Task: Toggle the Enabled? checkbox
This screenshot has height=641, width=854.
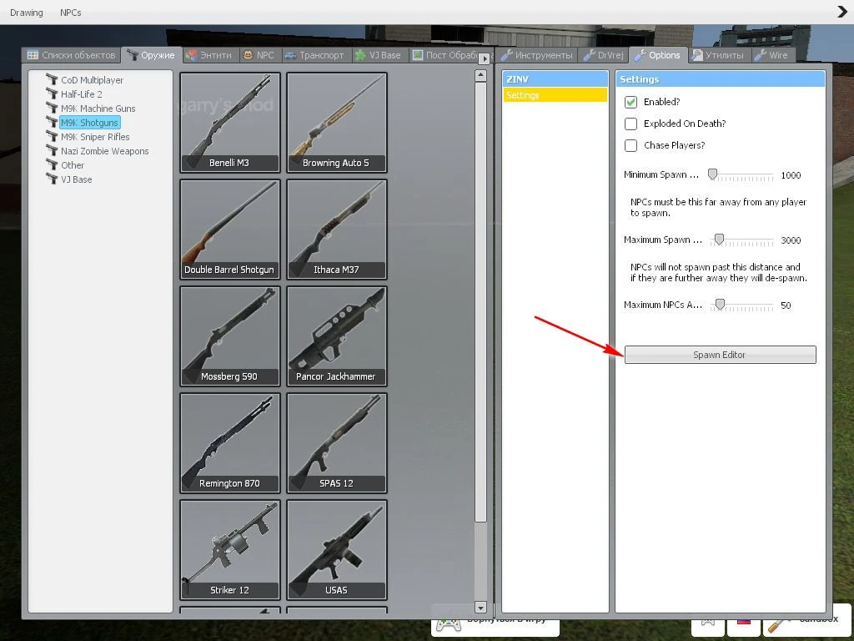Action: pyautogui.click(x=630, y=102)
